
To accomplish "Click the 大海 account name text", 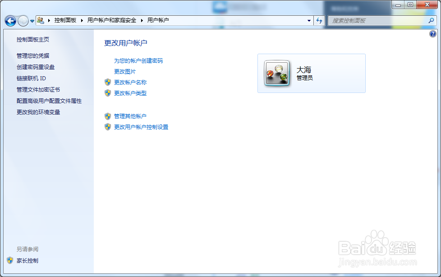I will (304, 69).
